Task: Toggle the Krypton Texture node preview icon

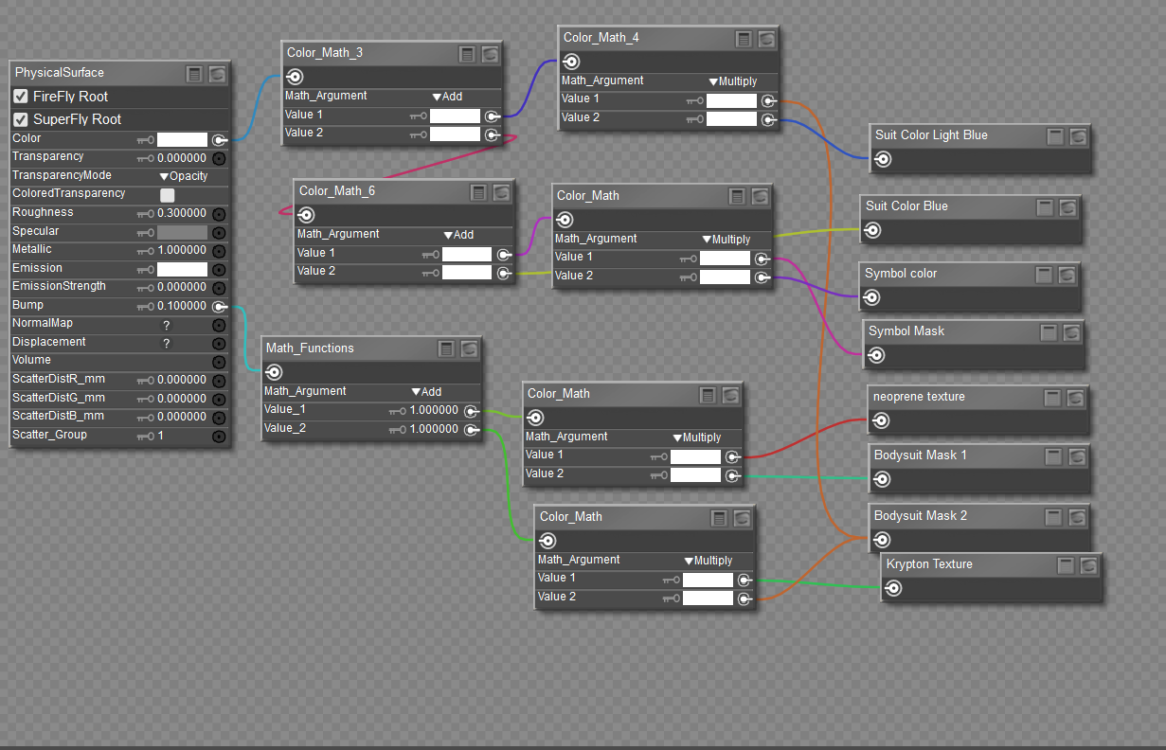Action: 1088,565
